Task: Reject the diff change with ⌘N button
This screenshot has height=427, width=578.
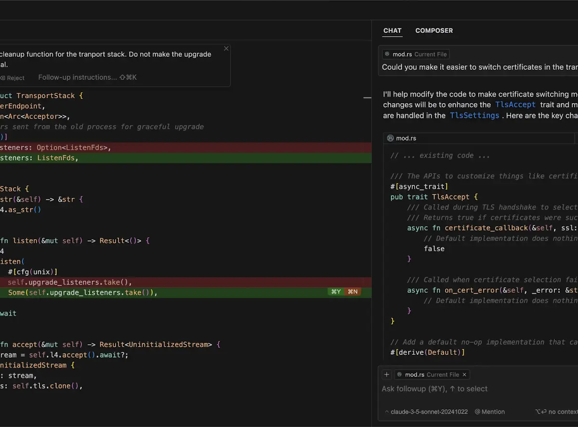Action: [x=353, y=292]
